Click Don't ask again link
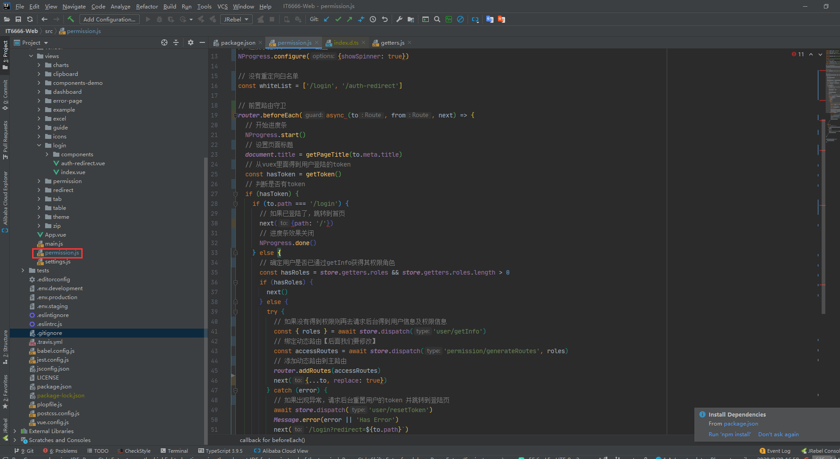Screen dimensions: 840x459 click(x=778, y=434)
